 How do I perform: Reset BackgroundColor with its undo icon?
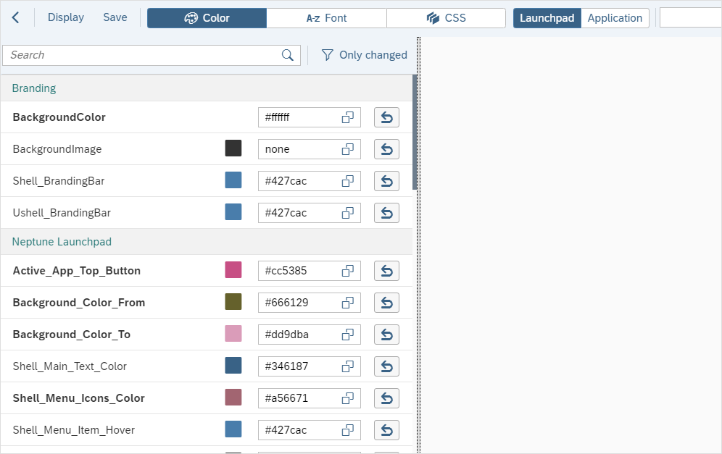coord(386,117)
